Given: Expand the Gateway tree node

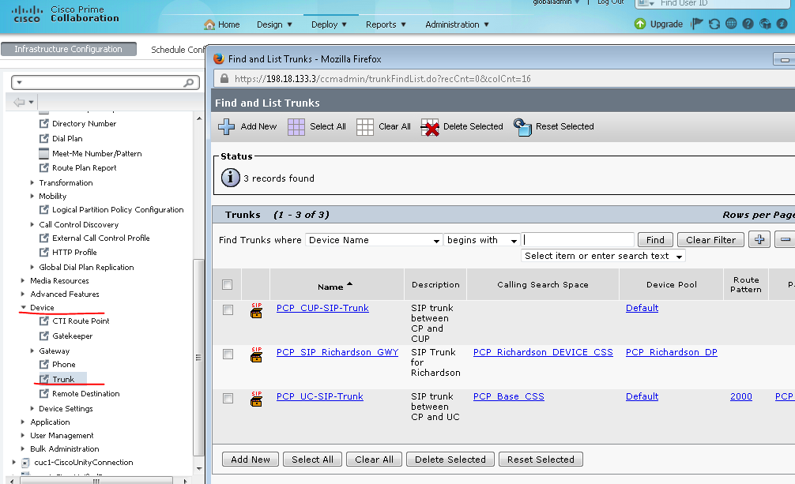Looking at the screenshot, I should point(32,351).
